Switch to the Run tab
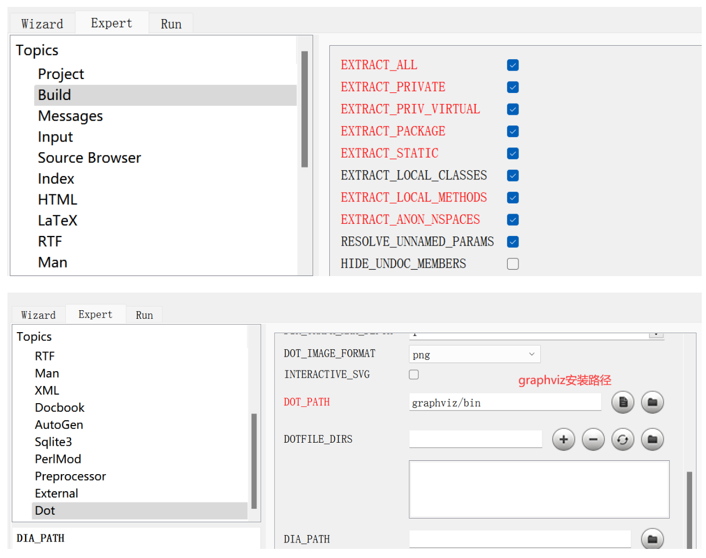The width and height of the screenshot is (706, 558). coord(170,22)
